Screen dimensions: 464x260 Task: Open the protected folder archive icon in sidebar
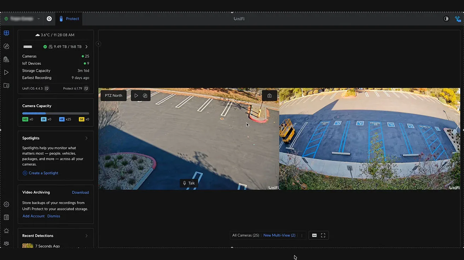tap(6, 86)
